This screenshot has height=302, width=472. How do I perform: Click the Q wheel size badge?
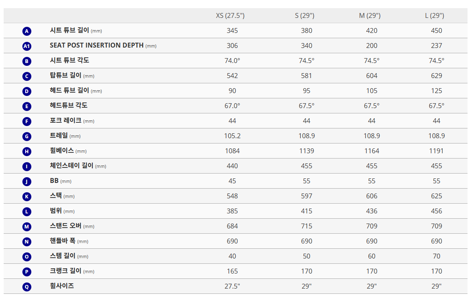pyautogui.click(x=27, y=287)
